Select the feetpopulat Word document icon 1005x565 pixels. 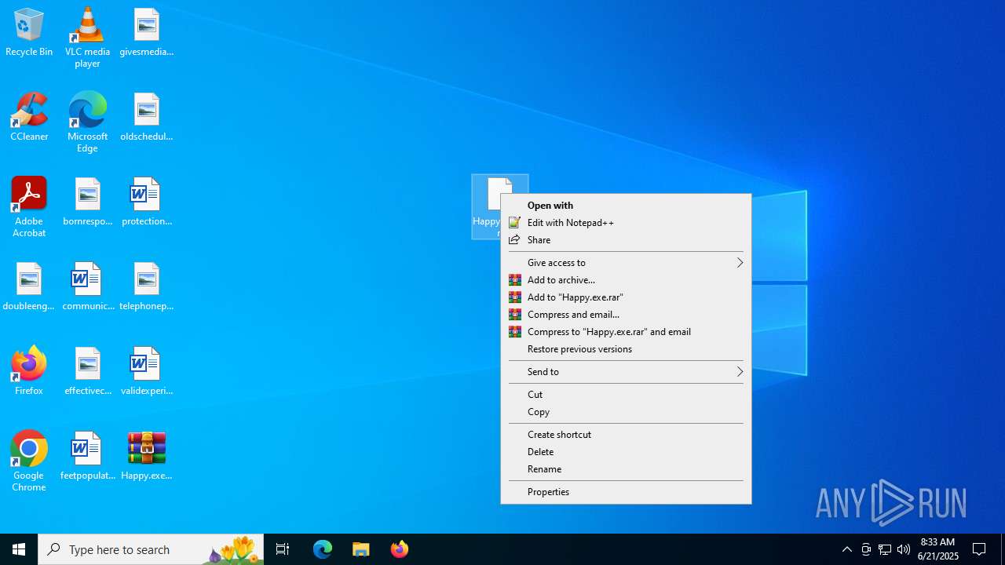tap(87, 456)
